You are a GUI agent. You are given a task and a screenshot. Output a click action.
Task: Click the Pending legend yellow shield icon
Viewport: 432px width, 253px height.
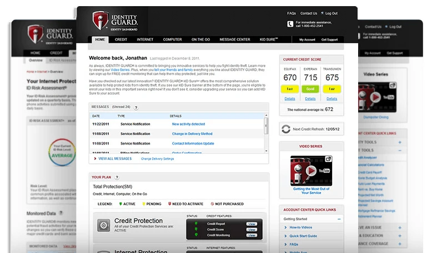pos(144,204)
